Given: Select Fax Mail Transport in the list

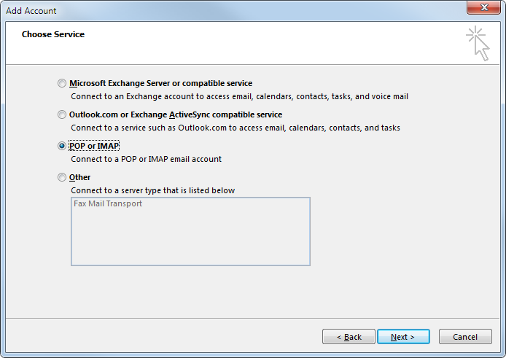Looking at the screenshot, I should [x=108, y=204].
